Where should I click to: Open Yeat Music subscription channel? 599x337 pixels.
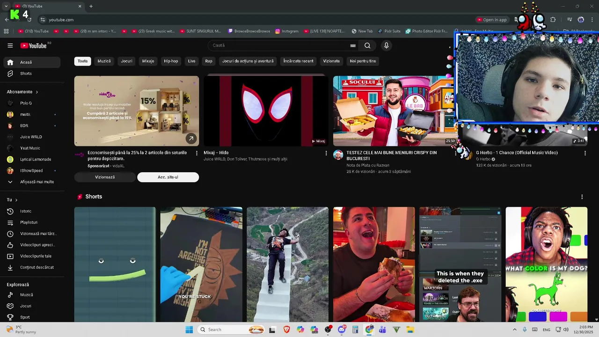pyautogui.click(x=32, y=148)
